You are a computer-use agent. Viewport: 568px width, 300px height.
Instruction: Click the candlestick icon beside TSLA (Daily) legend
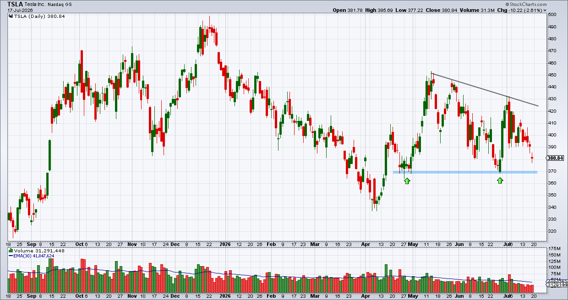point(11,16)
